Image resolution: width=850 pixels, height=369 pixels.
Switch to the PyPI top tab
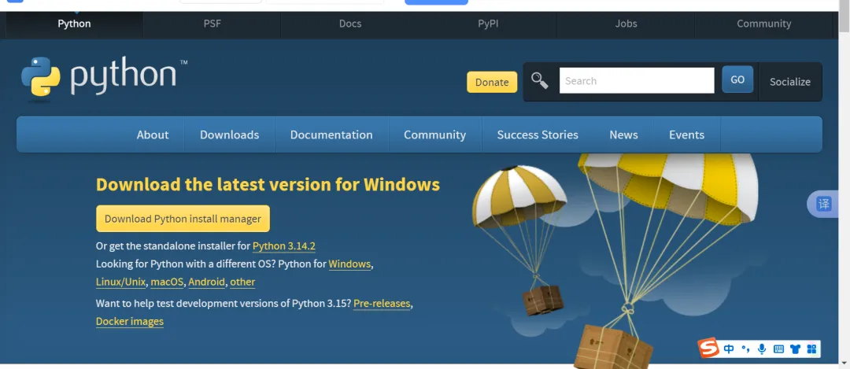[x=488, y=24]
